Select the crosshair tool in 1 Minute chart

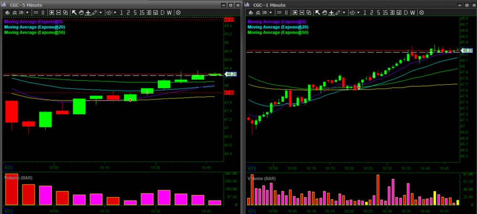point(331,12)
